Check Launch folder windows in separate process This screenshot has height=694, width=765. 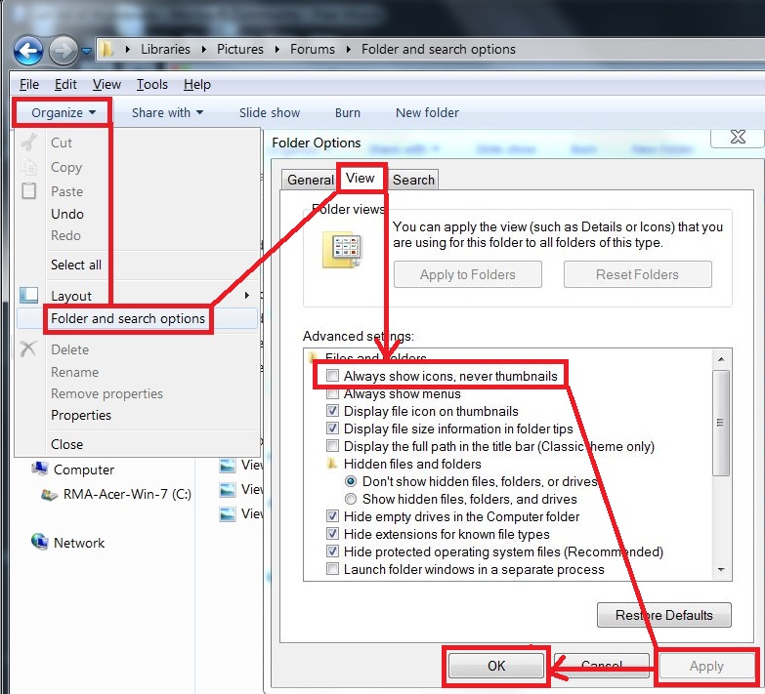[x=333, y=569]
